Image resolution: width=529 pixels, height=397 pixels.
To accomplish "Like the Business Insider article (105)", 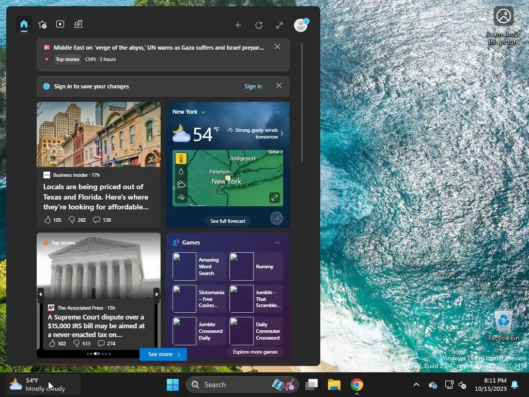I will point(53,220).
